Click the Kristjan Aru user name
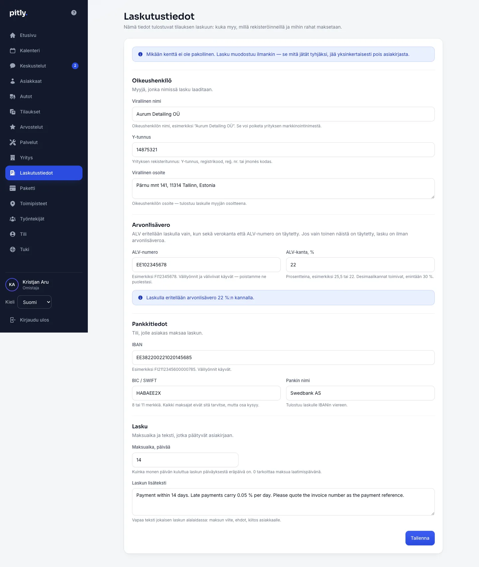This screenshot has width=479, height=567. point(36,282)
